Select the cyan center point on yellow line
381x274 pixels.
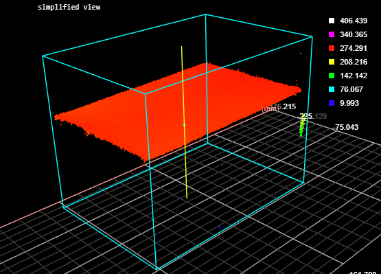pyautogui.click(x=184, y=125)
